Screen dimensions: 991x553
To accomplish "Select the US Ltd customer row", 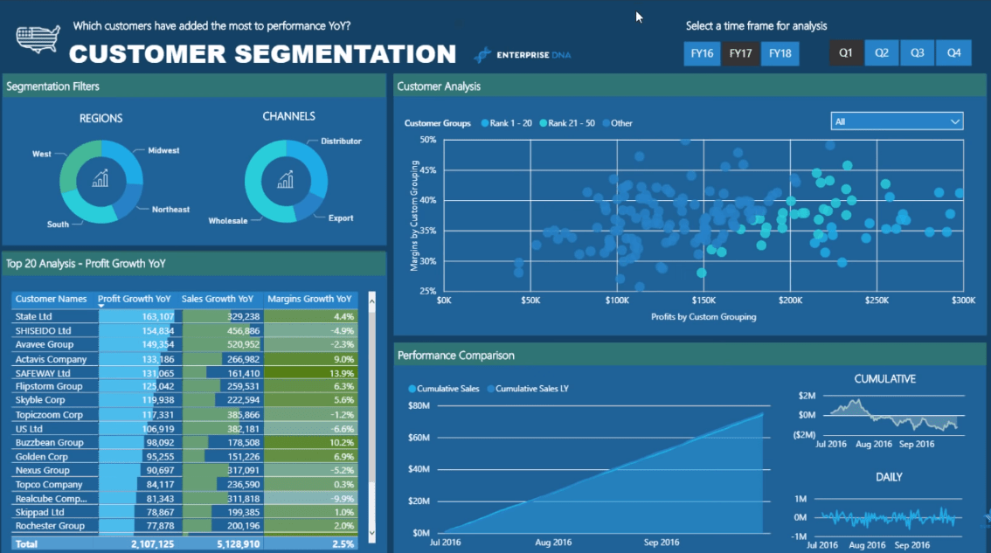I will [x=184, y=428].
